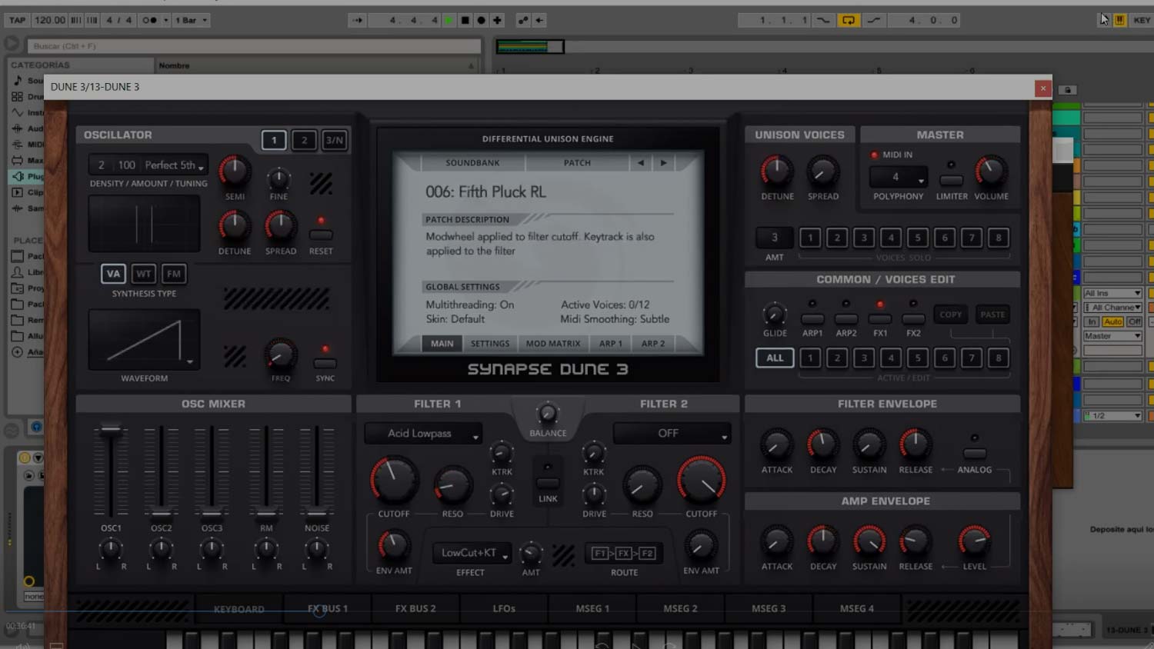Click the OSC1 pan knob
Image resolution: width=1154 pixels, height=649 pixels.
point(111,549)
